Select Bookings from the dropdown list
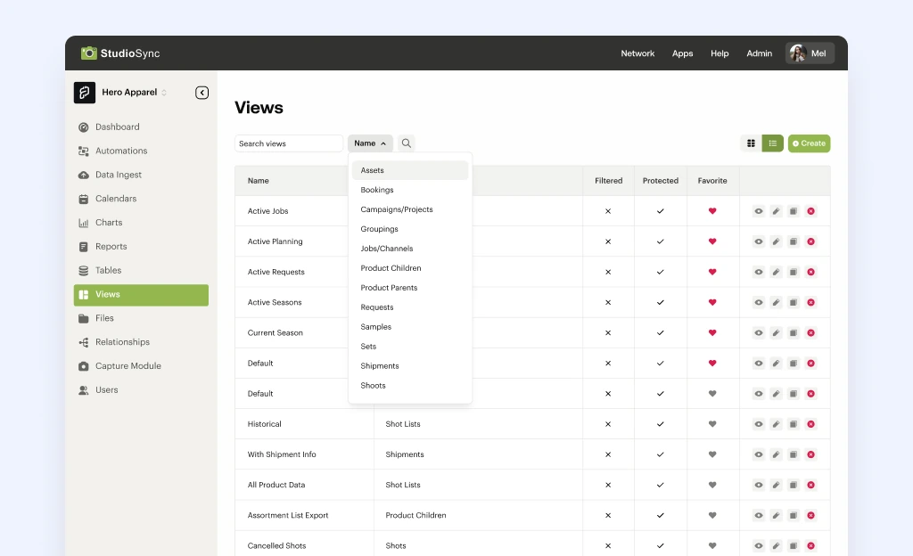 410,190
